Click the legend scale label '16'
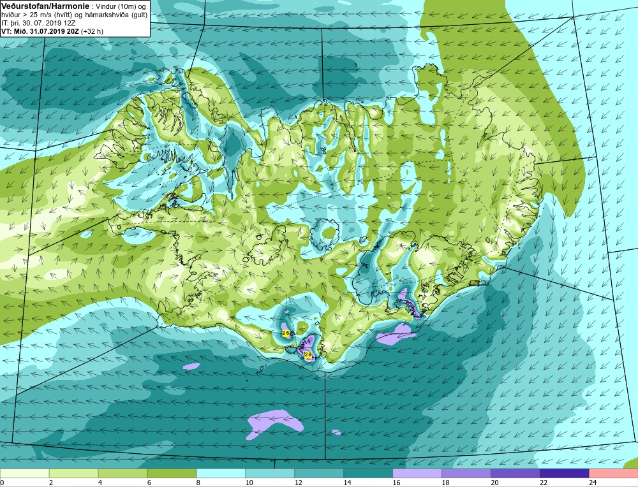Viewport: 638px width, 487px height. [396, 483]
